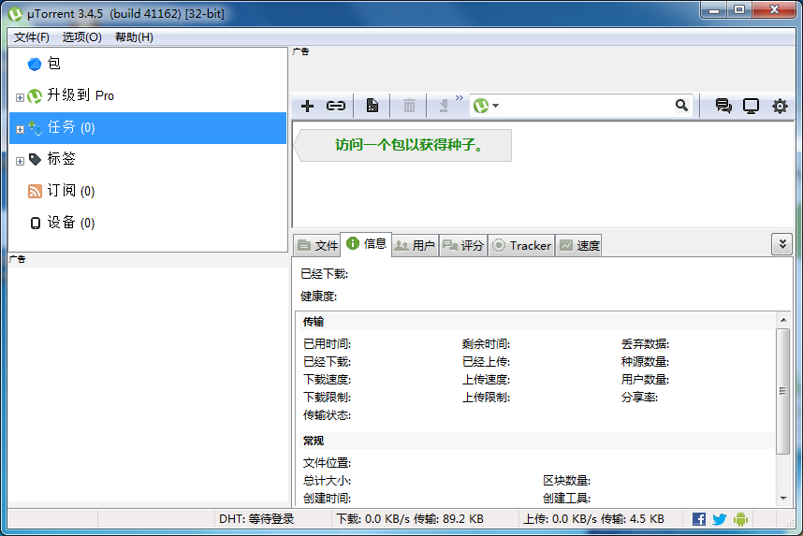The image size is (803, 536).
Task: Click the search magnifier icon
Action: (682, 106)
